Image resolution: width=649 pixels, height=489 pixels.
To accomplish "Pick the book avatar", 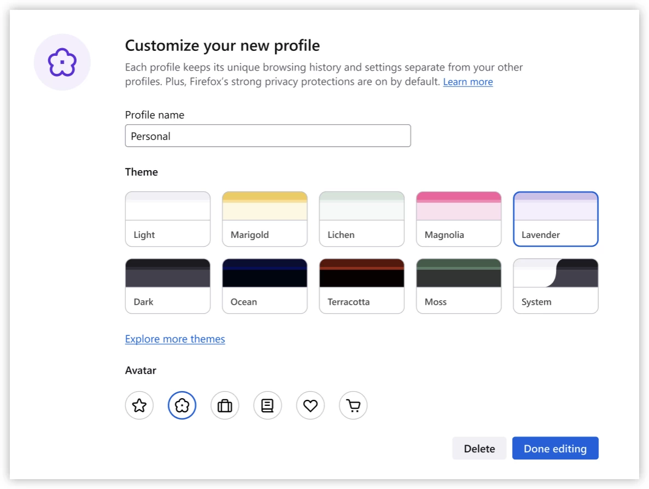I will [x=267, y=405].
